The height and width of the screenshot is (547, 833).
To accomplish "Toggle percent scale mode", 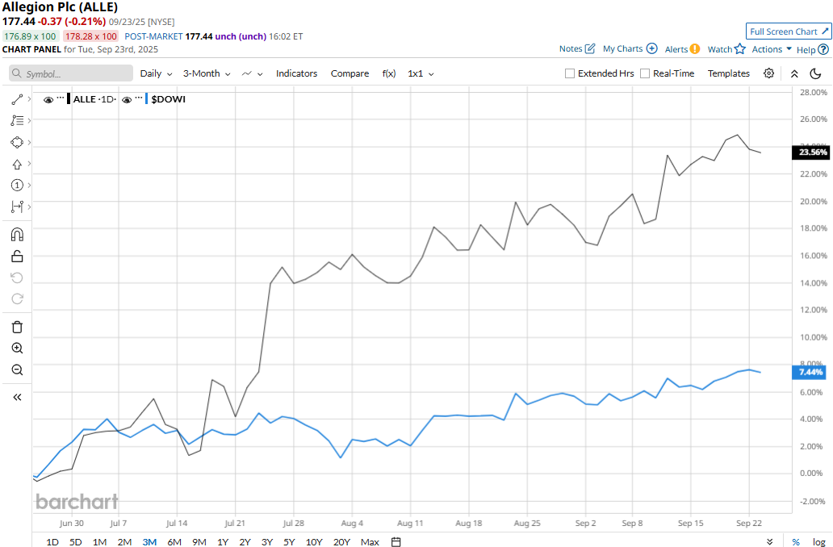I will point(796,541).
